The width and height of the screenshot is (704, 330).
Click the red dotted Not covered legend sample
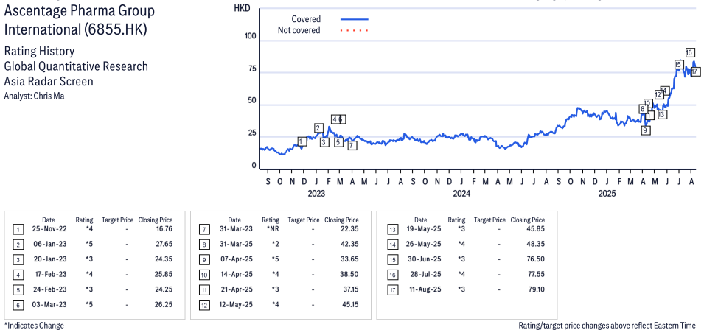point(355,30)
